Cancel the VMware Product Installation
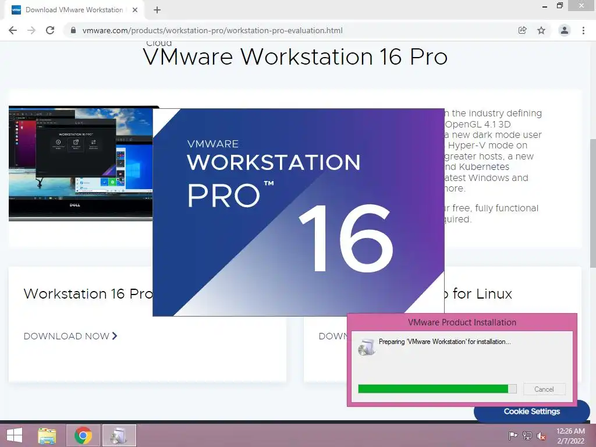Image resolution: width=596 pixels, height=447 pixels. 544,389
